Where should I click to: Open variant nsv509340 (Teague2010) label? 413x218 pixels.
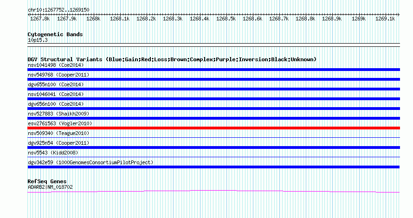[58, 133]
